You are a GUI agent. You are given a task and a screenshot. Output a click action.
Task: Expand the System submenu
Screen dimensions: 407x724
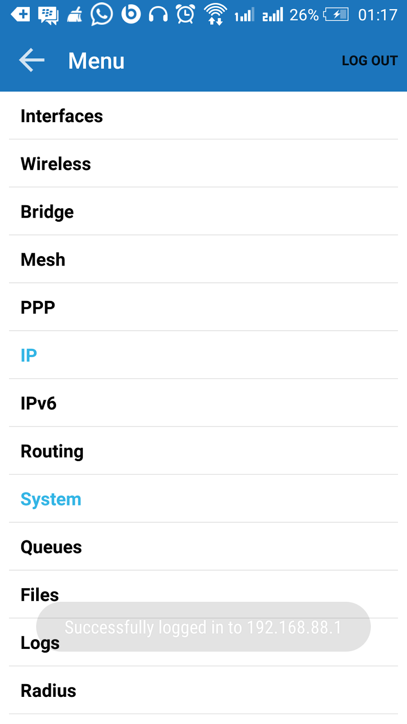click(x=51, y=499)
